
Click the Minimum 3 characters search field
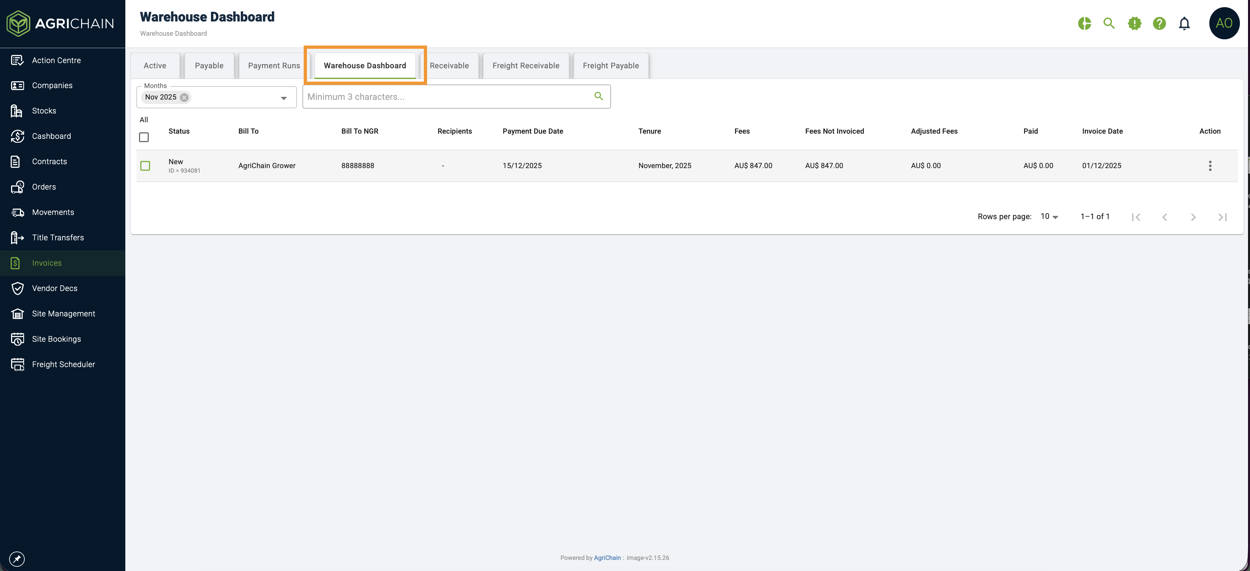(x=446, y=97)
